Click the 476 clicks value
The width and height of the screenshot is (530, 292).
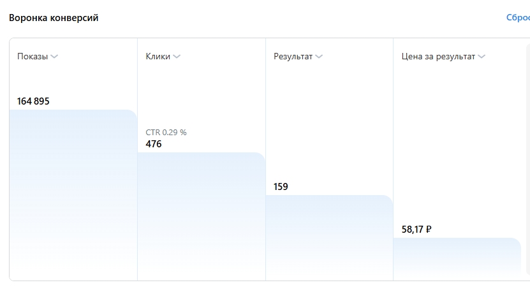coord(154,144)
